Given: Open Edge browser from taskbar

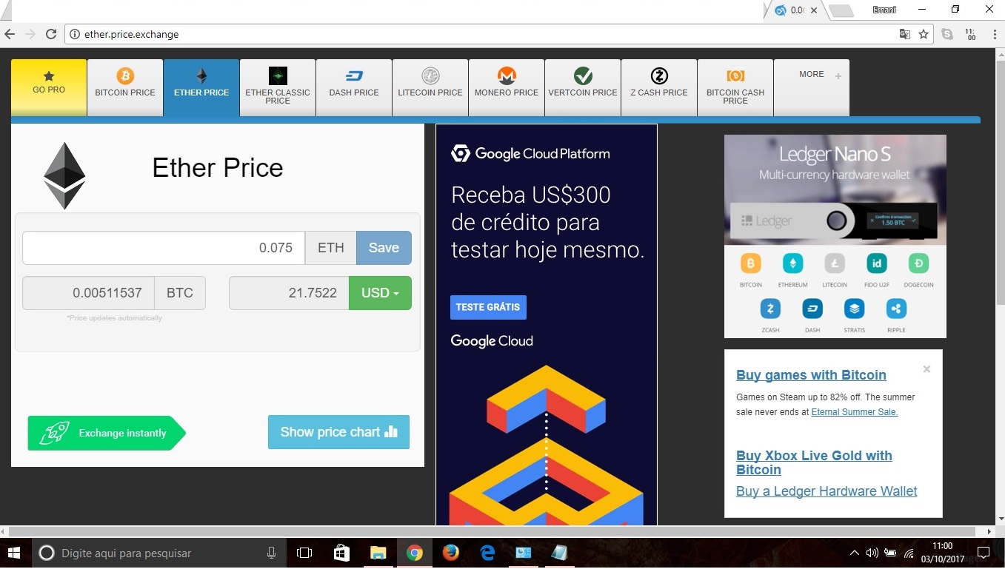Looking at the screenshot, I should pyautogui.click(x=487, y=553).
